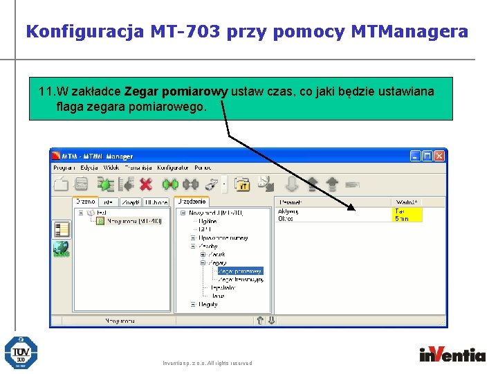Image resolution: width=498 pixels, height=374 pixels.
Task: Click the Wartość column header
Action: point(406,202)
